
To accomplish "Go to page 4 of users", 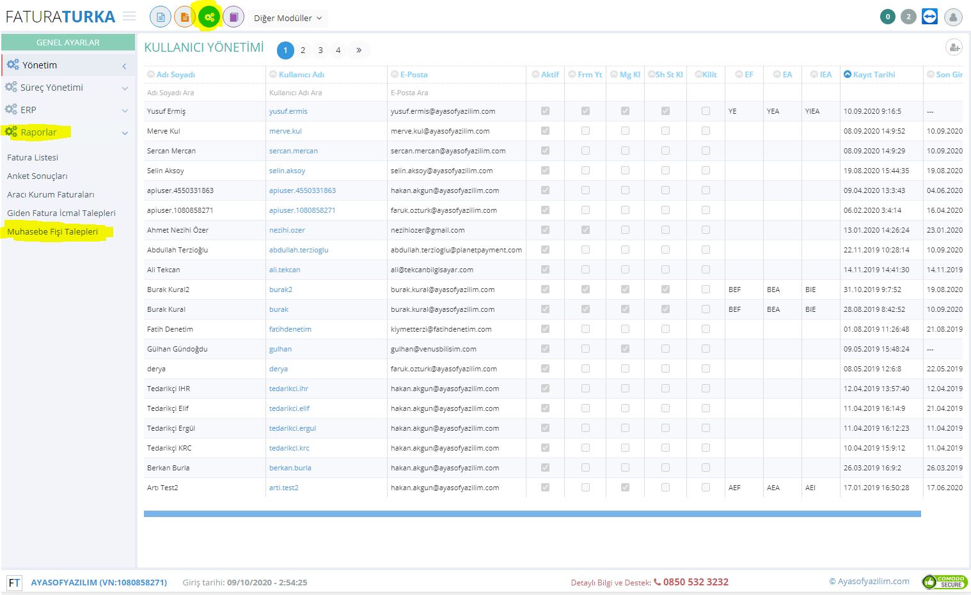I will pos(338,50).
